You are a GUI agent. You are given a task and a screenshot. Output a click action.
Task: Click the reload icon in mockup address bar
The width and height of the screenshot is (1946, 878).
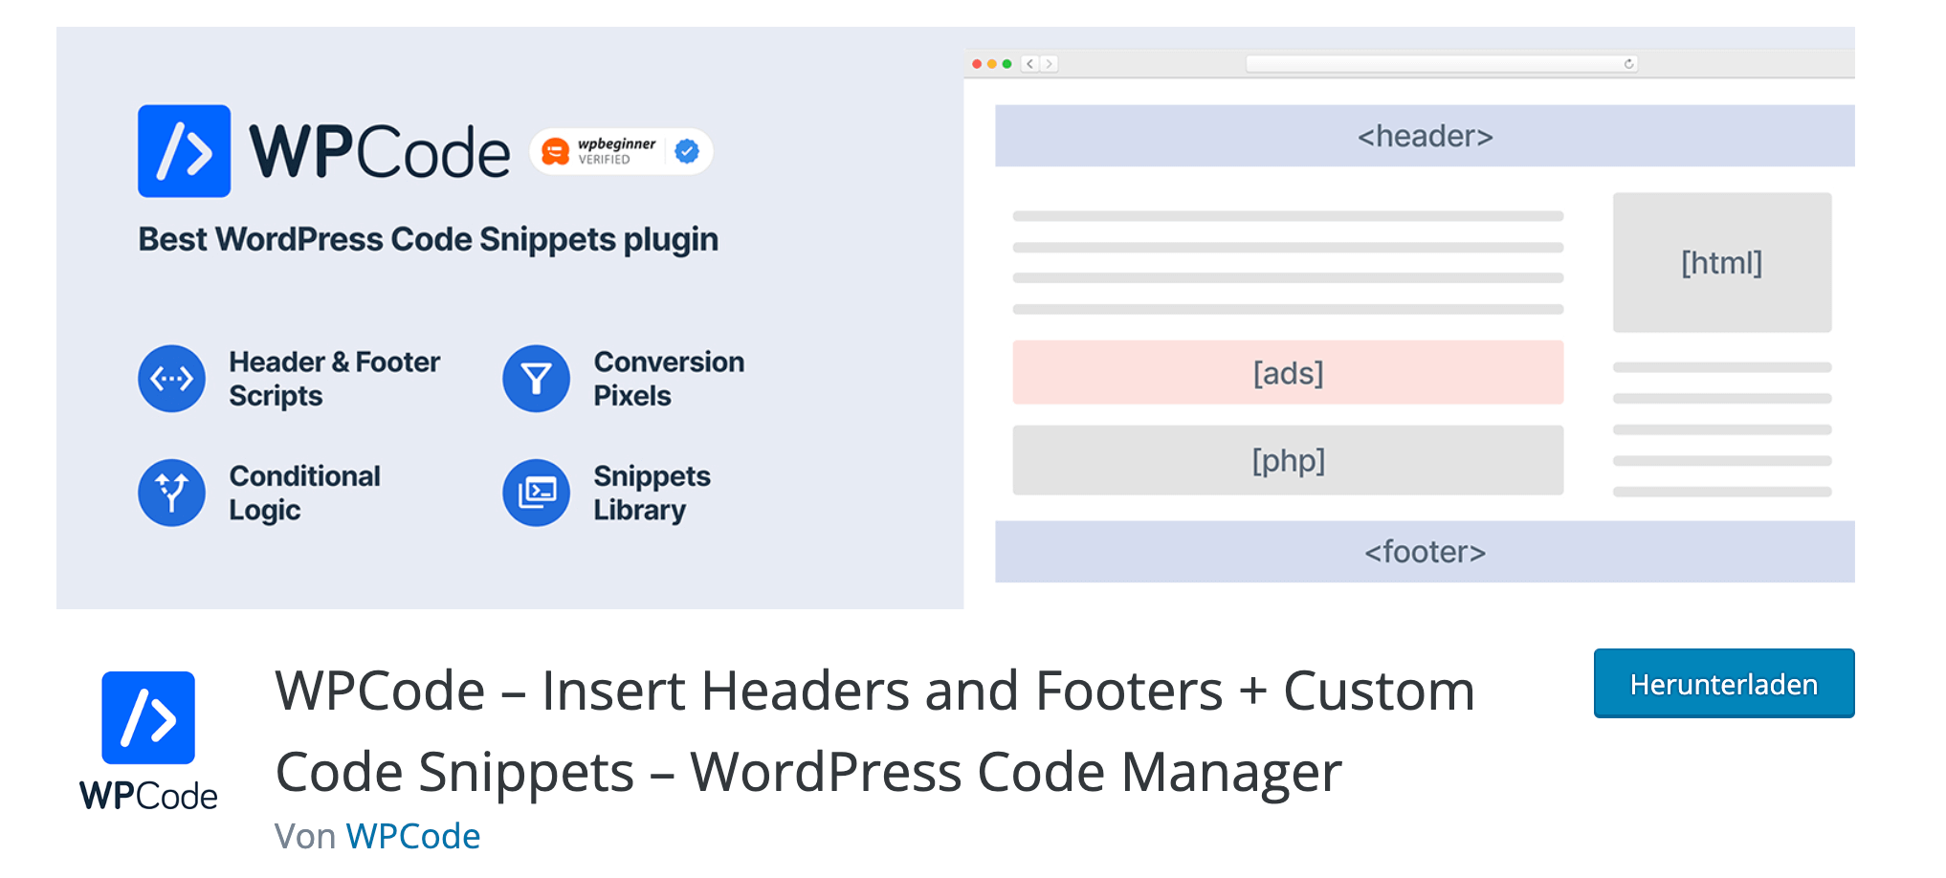click(x=1628, y=64)
